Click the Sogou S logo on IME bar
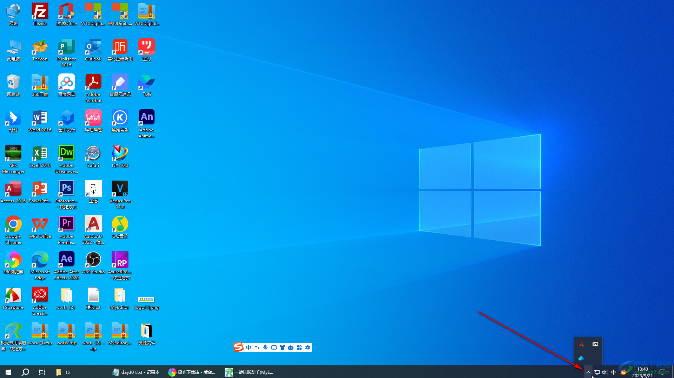This screenshot has width=674, height=378. [x=238, y=347]
